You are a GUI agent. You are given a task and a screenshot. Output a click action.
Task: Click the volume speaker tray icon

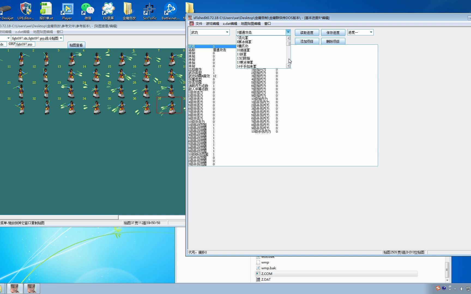461,289
